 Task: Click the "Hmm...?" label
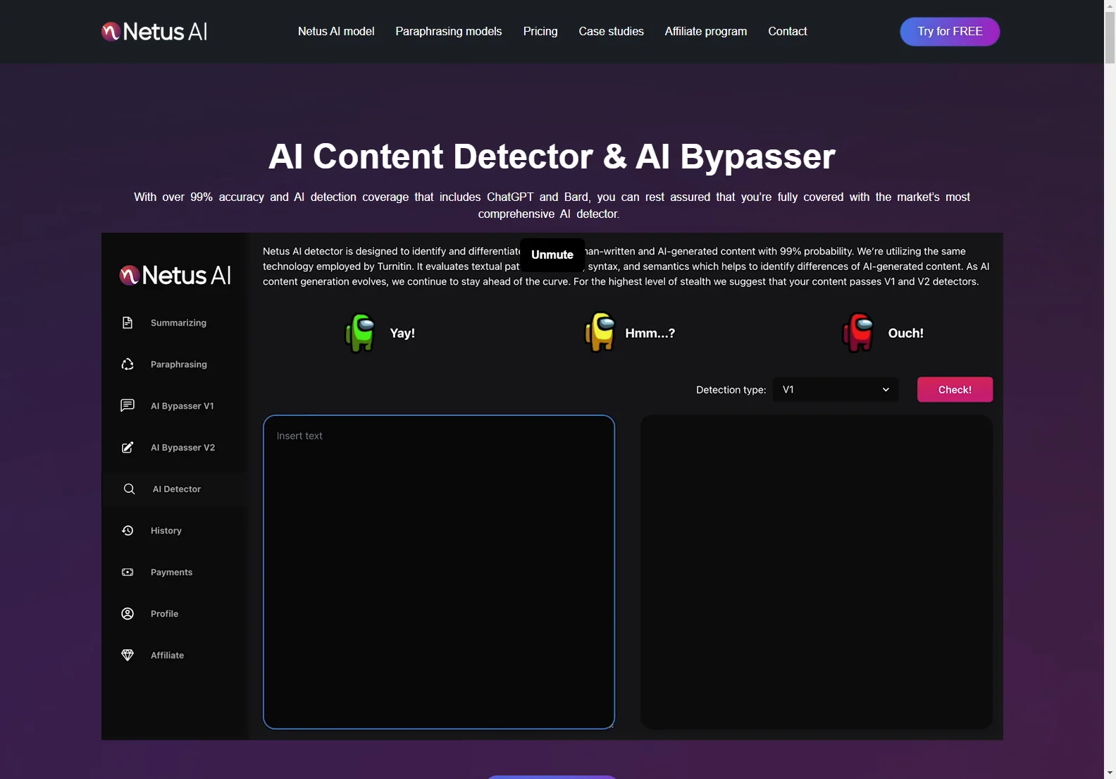click(650, 333)
